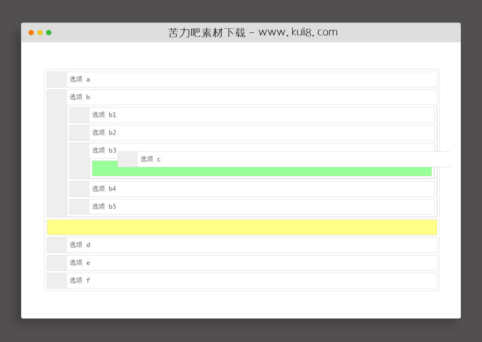Select the nested 选项 b1 row
Image resolution: width=482 pixels, height=342 pixels.
tap(104, 115)
